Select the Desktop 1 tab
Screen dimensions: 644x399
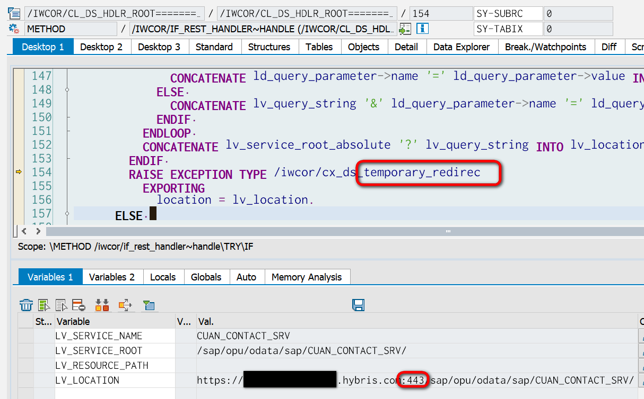coord(43,47)
